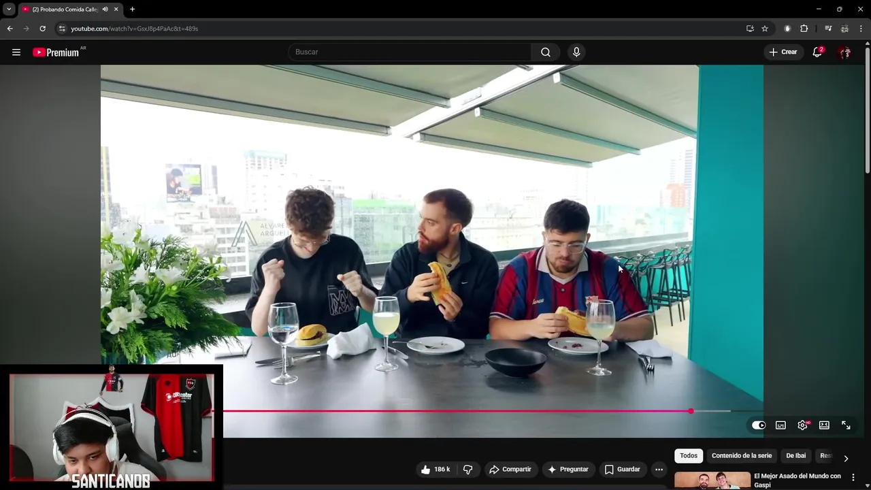Open the notifications bell
871x490 pixels.
817,52
